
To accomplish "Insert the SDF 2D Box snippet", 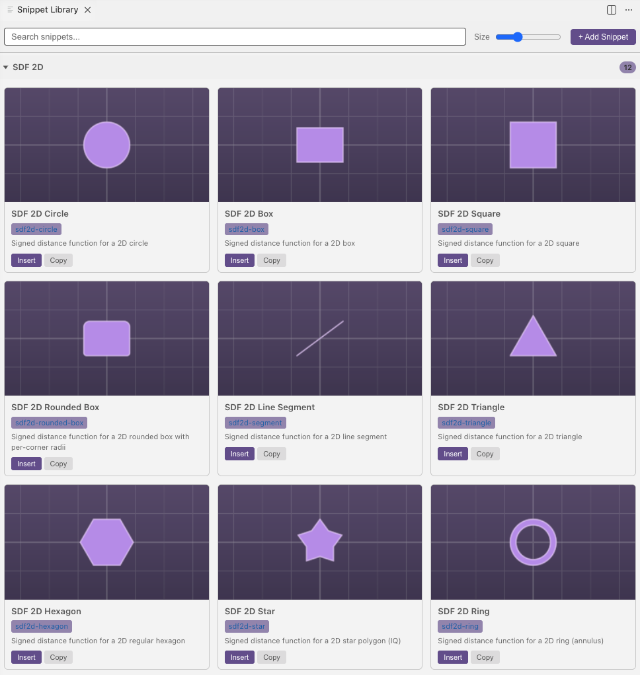I will [x=239, y=260].
